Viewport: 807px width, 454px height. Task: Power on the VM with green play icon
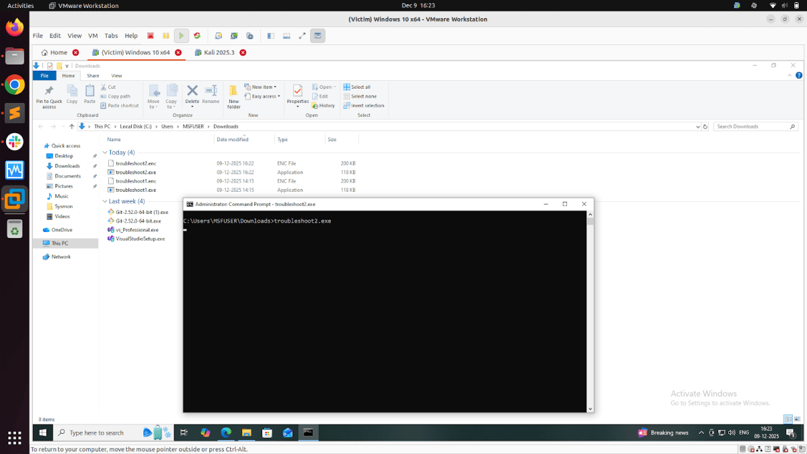click(180, 36)
